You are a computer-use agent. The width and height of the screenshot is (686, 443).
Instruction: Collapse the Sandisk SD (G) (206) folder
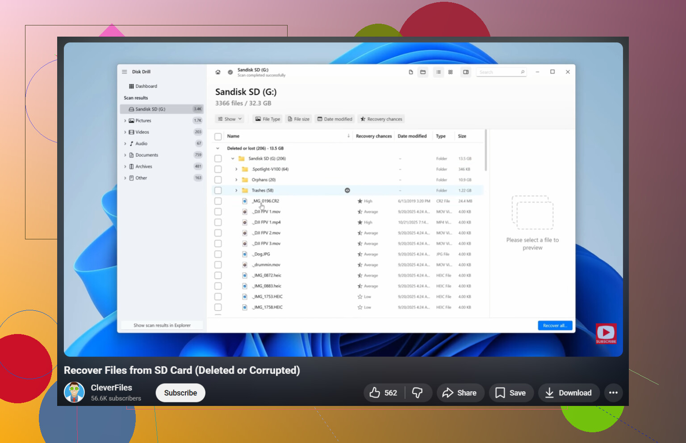233,159
